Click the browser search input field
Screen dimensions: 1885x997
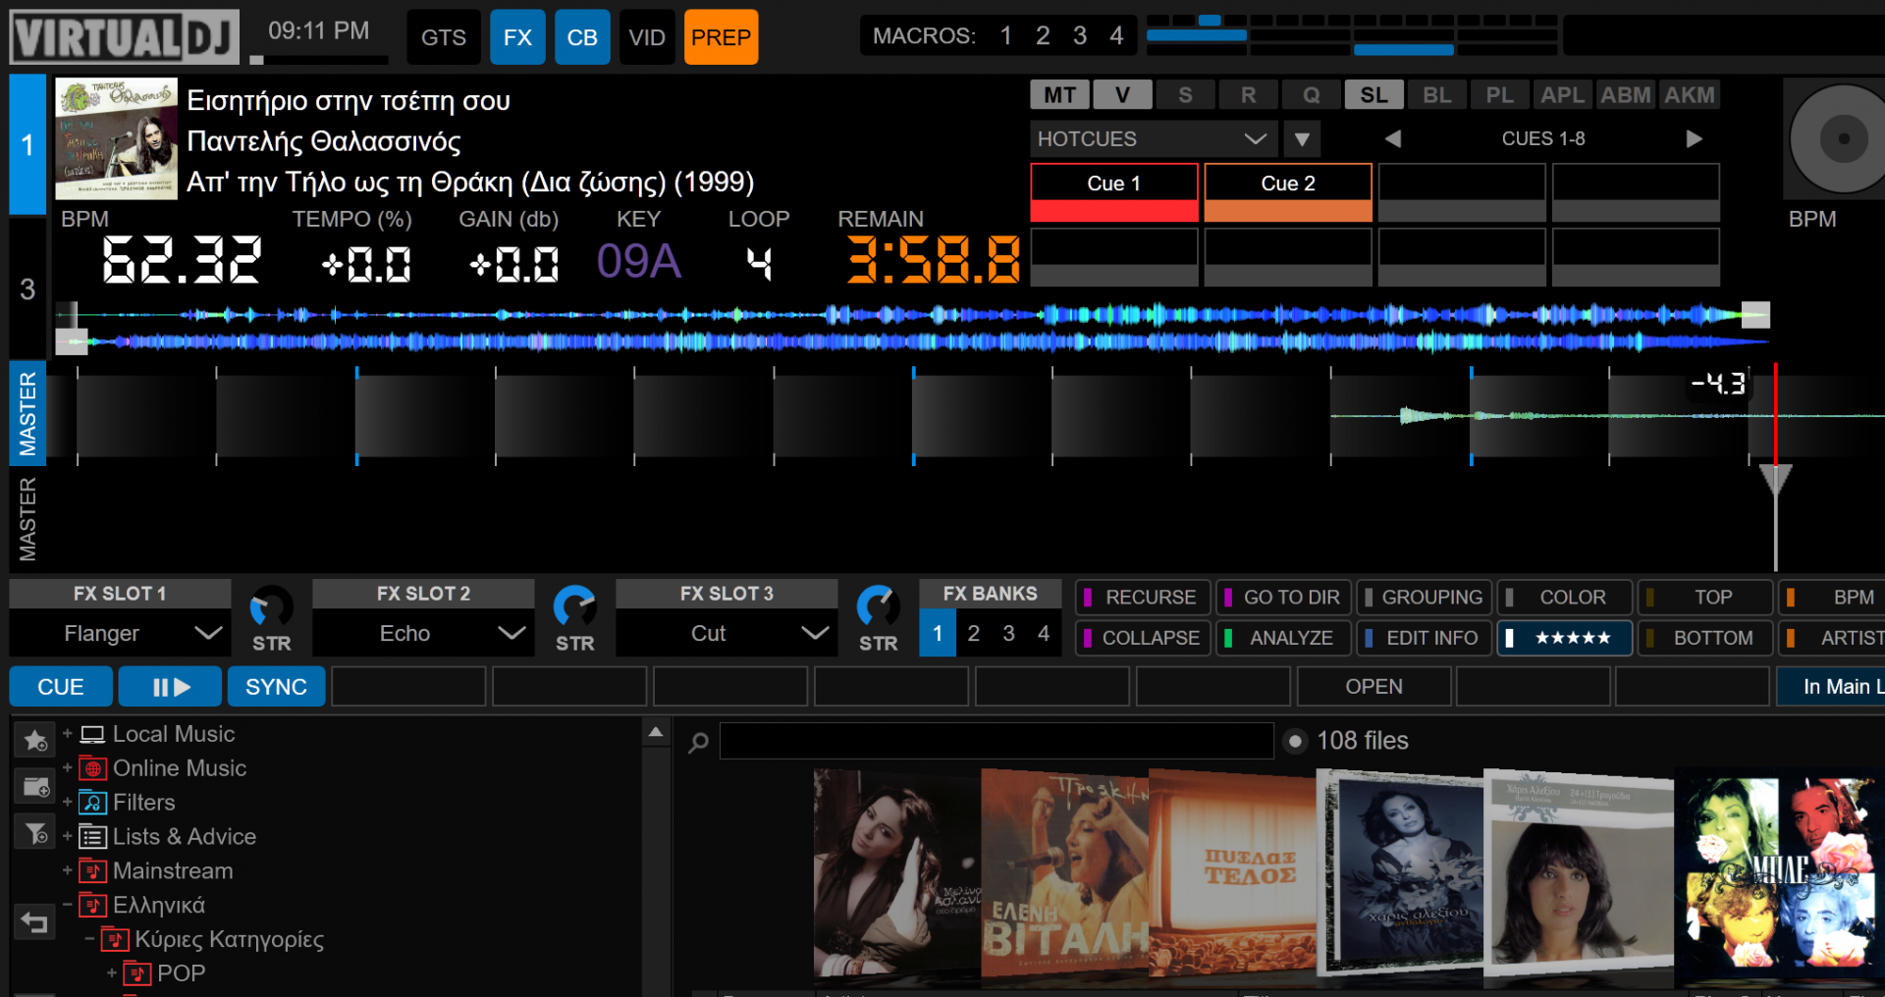[x=996, y=741]
